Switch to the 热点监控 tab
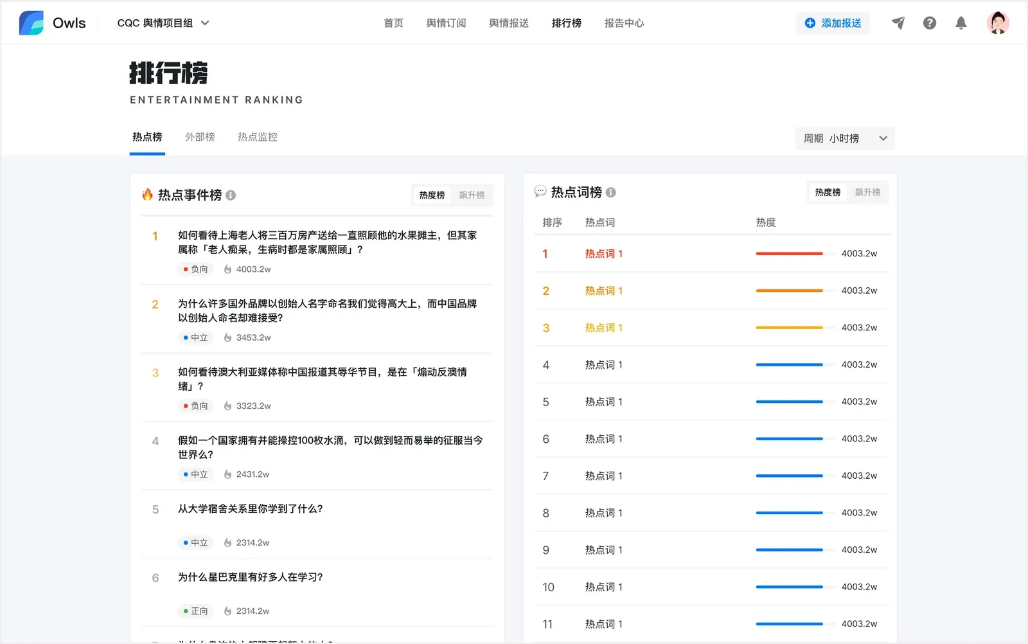The height and width of the screenshot is (644, 1028). pos(258,137)
